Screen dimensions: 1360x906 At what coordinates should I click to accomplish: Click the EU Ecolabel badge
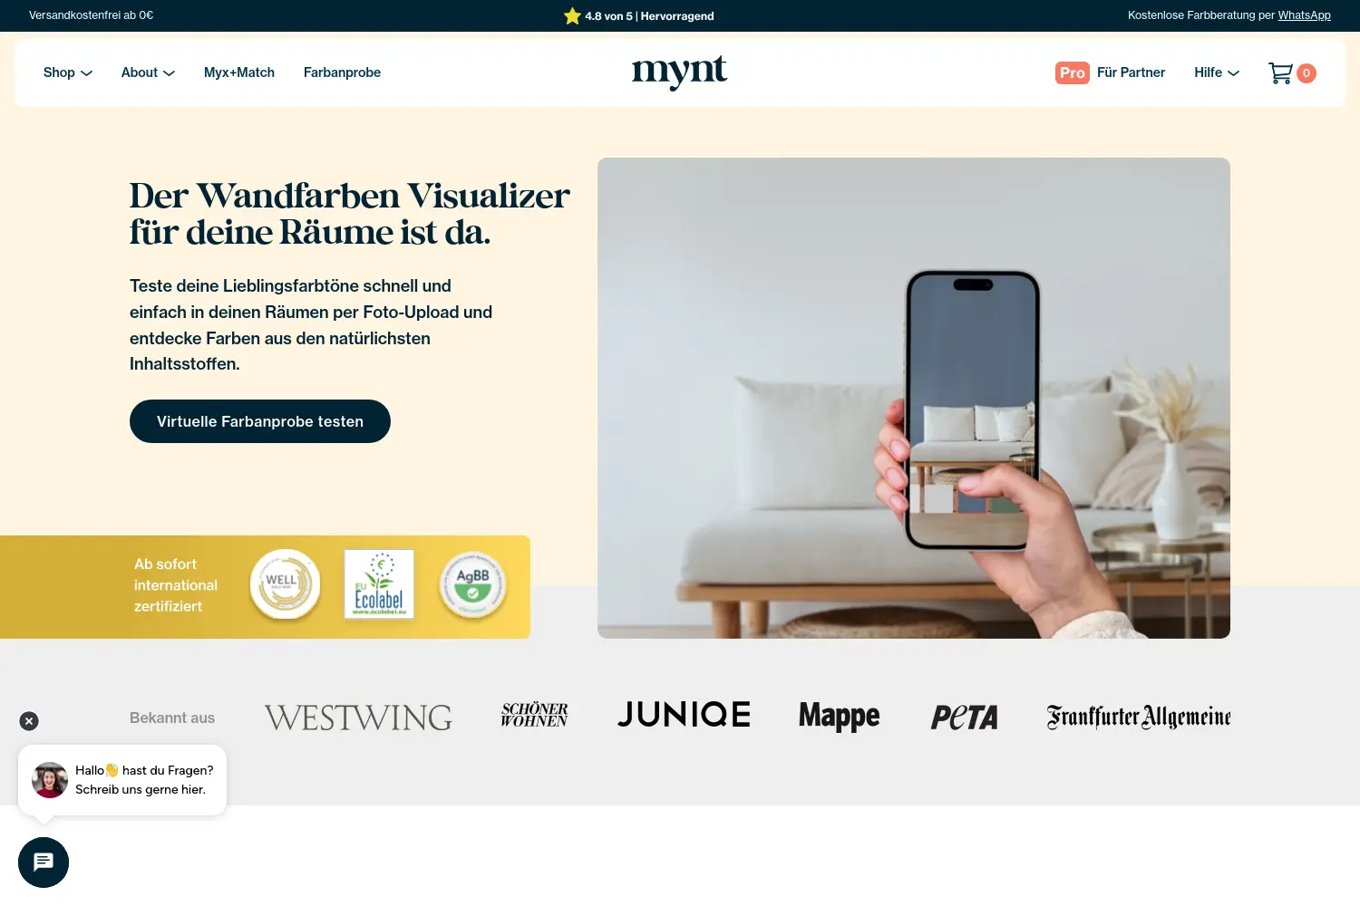tap(379, 584)
